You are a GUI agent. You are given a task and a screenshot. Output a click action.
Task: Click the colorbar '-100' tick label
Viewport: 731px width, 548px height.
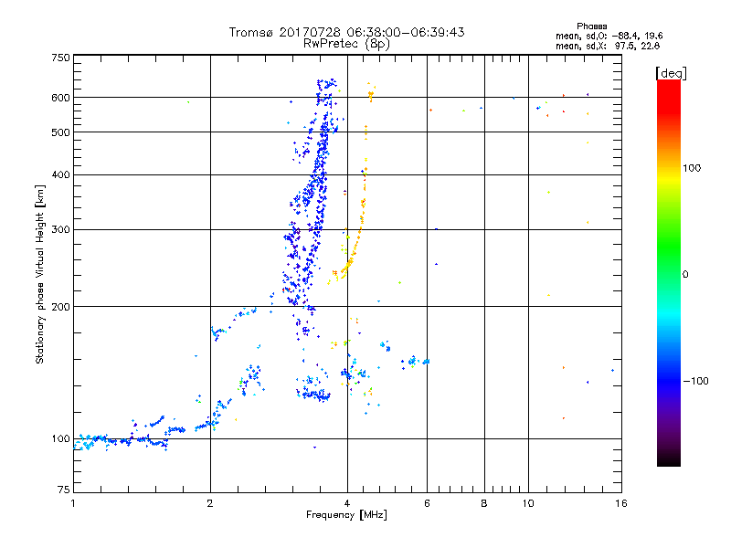[x=695, y=381]
